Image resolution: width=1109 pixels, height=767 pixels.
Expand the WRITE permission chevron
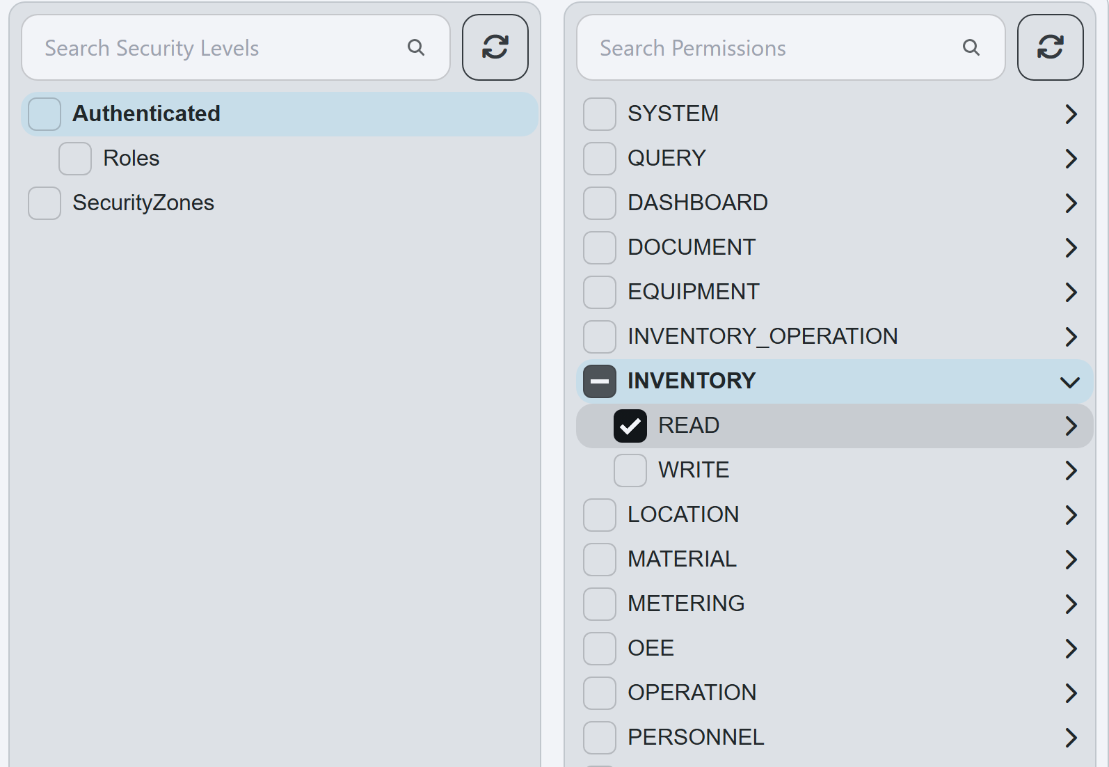(x=1071, y=471)
